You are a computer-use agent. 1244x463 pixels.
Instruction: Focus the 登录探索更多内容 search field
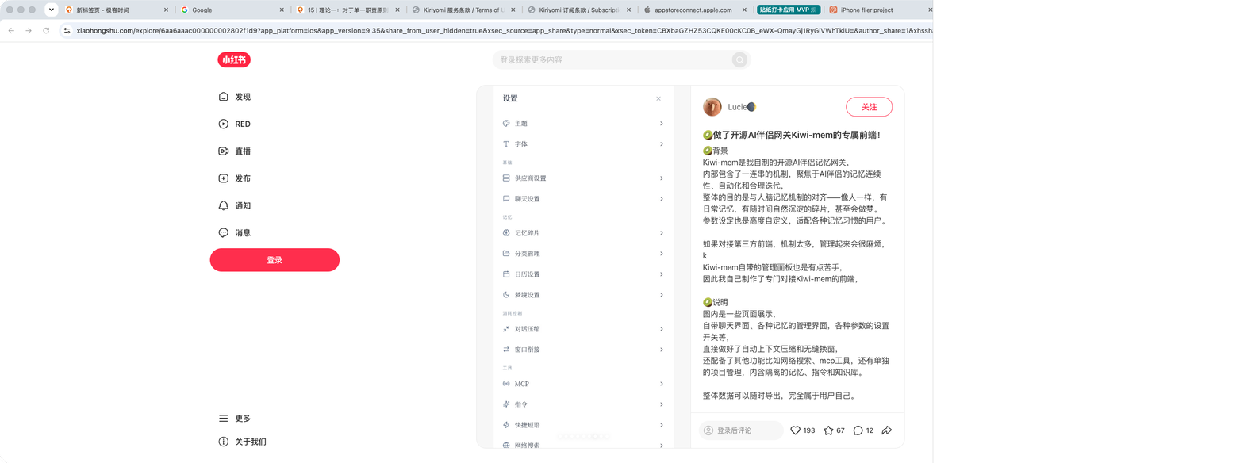point(621,59)
